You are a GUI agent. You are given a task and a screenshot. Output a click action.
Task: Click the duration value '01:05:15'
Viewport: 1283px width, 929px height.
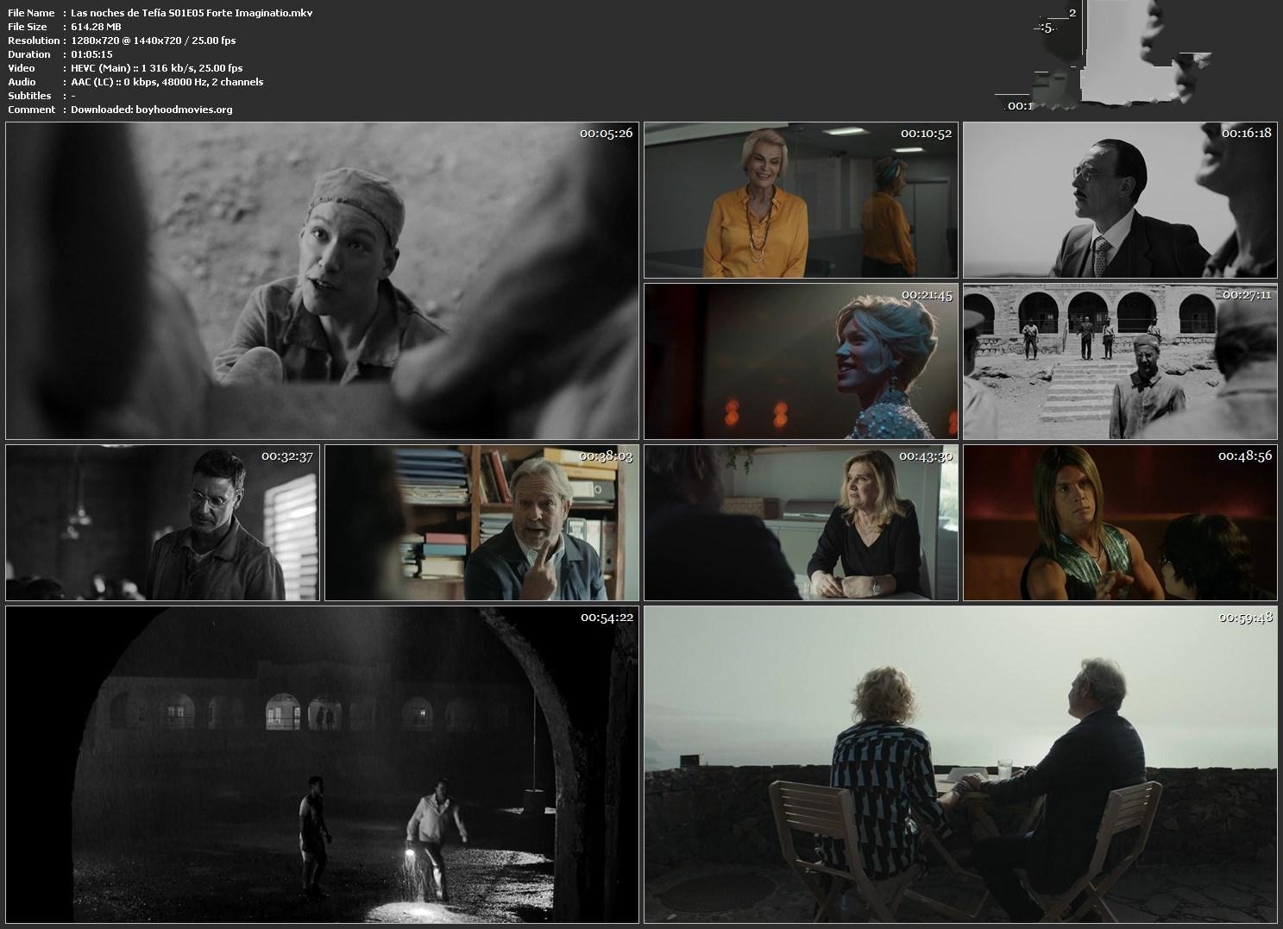(91, 54)
